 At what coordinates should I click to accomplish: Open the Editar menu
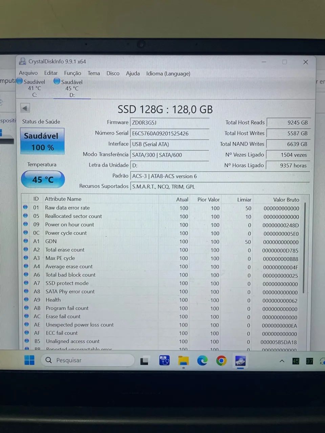tap(51, 73)
